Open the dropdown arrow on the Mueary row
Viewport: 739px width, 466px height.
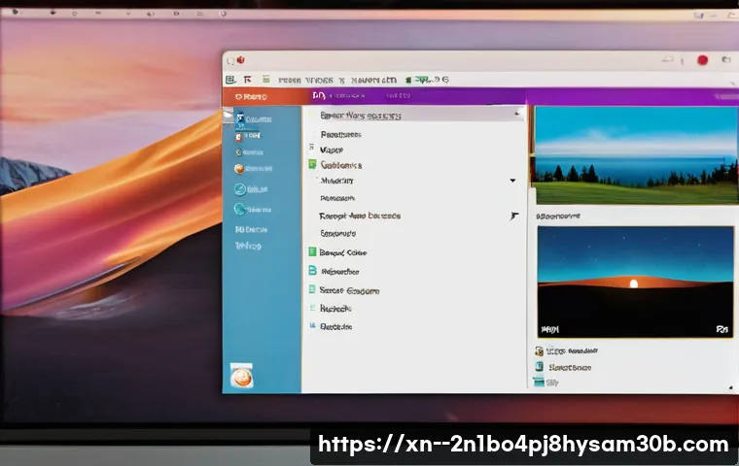(512, 181)
